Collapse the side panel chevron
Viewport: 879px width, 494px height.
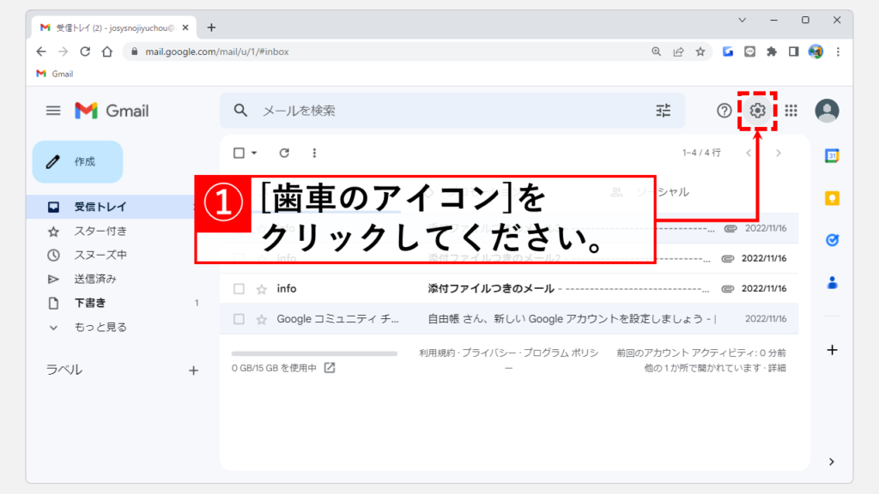point(831,461)
